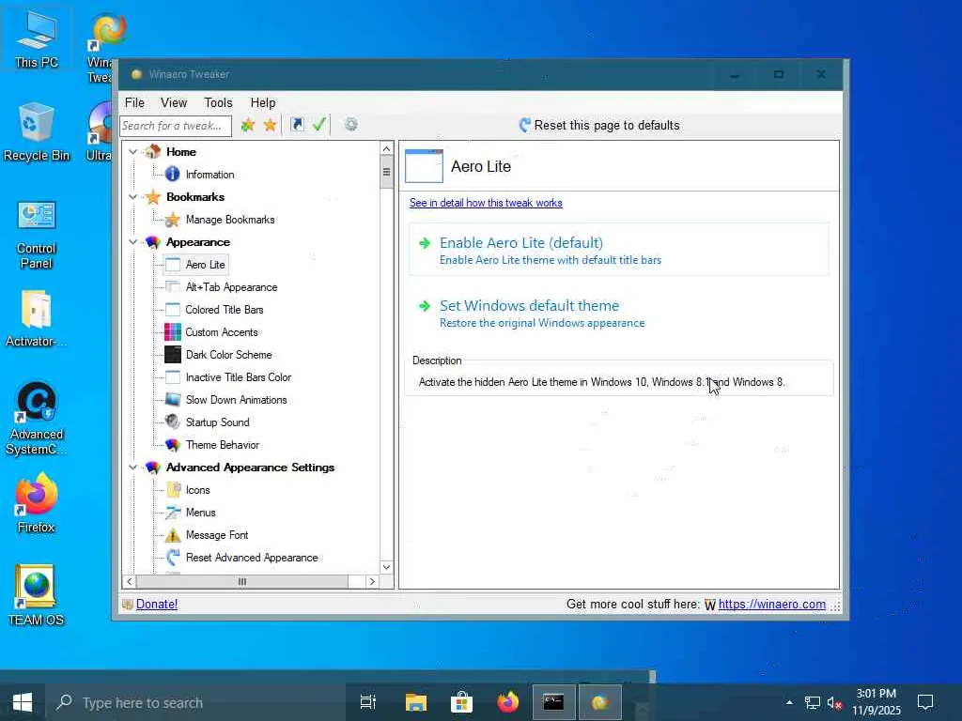Select Inactive Title Bars Color in tree
Viewport: 962px width, 721px height.
pos(238,377)
